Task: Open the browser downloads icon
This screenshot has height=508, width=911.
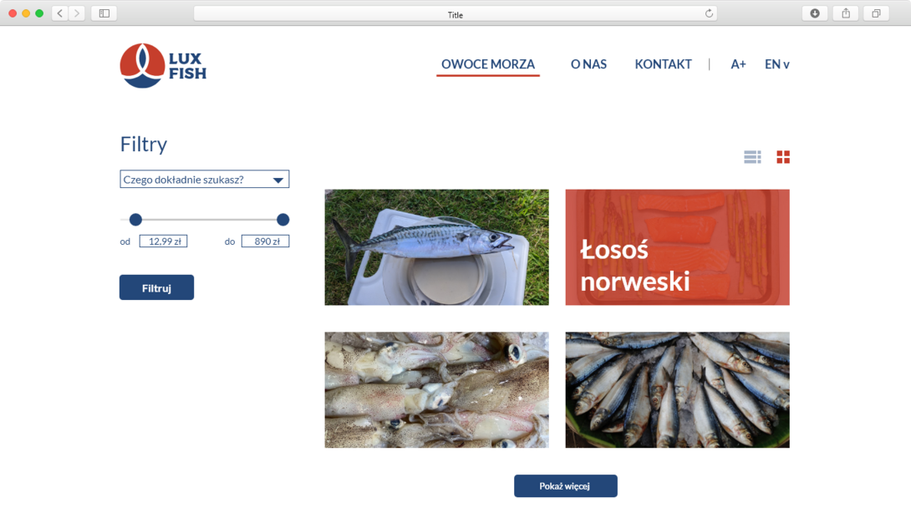Action: coord(815,13)
